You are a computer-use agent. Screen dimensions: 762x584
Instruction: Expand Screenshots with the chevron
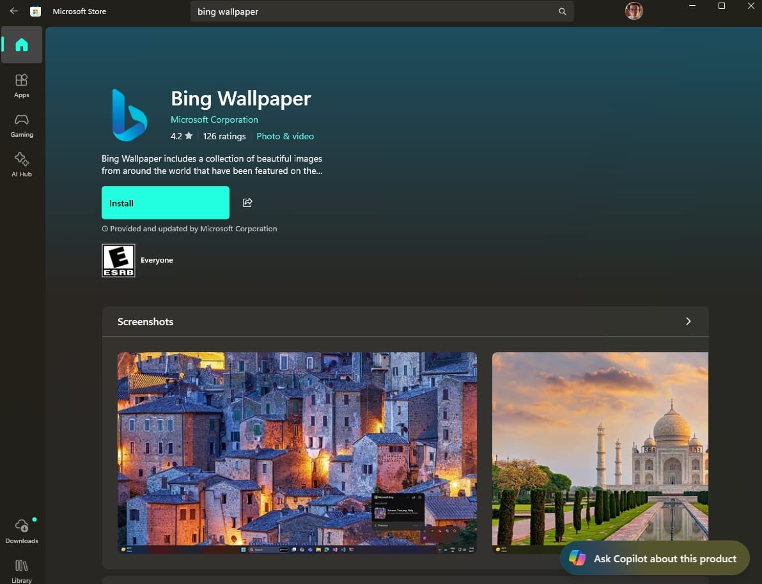point(688,321)
